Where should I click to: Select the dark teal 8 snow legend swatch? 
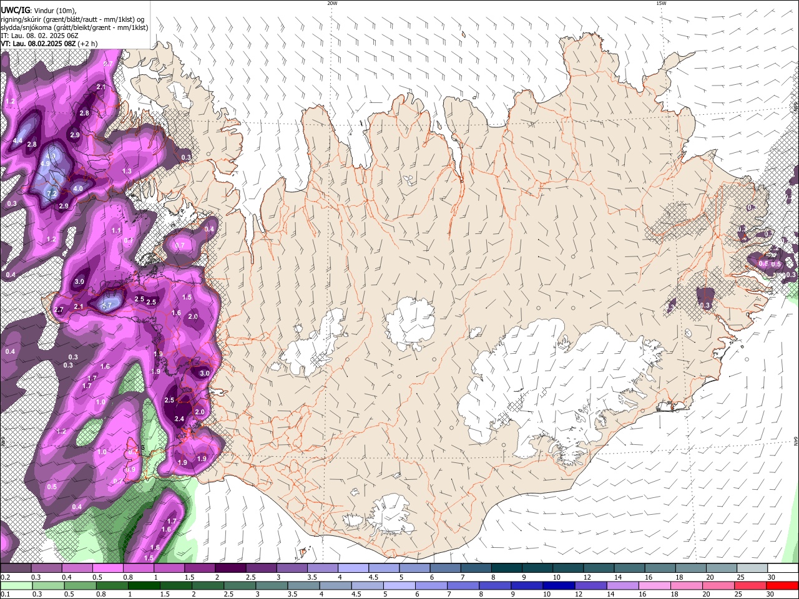tap(506, 568)
